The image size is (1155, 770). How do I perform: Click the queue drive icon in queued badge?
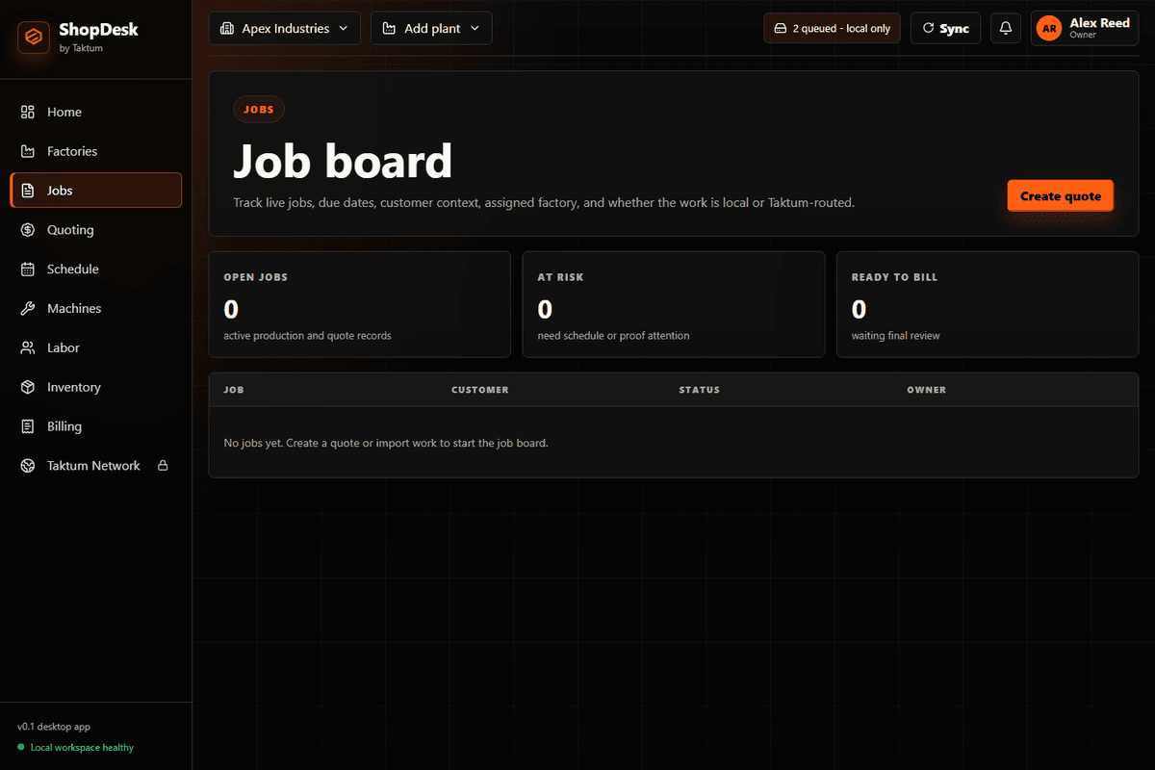coord(781,29)
